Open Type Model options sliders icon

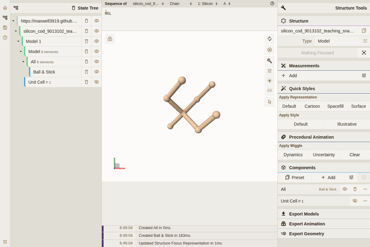coord(365,41)
